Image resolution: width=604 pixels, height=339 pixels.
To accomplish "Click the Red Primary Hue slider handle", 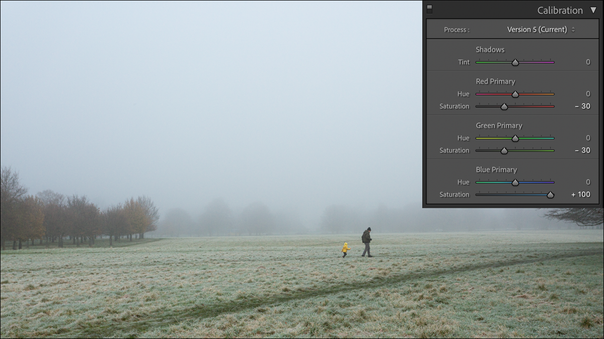I will [x=515, y=94].
